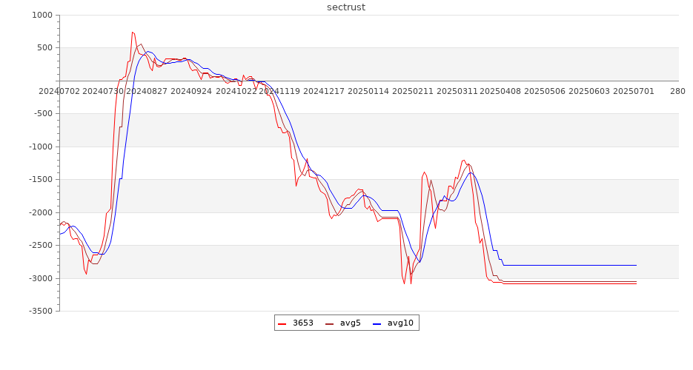This screenshot has height=370, width=693.
Task: Click the blue line swatch beside avg10
Action: click(x=377, y=323)
